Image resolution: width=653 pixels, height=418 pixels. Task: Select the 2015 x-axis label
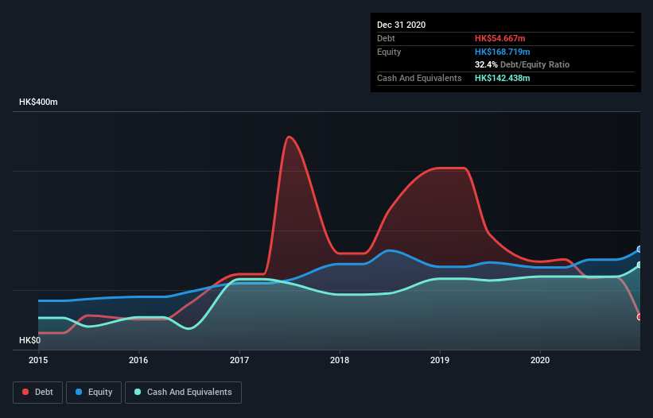point(38,360)
